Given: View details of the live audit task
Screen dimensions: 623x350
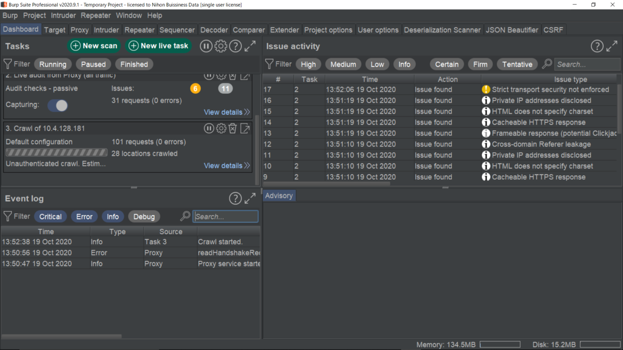Looking at the screenshot, I should pos(227,112).
